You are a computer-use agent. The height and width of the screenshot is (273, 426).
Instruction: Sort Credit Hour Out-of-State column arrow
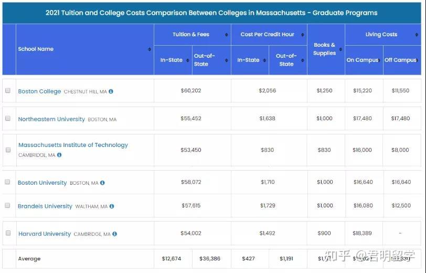point(302,60)
